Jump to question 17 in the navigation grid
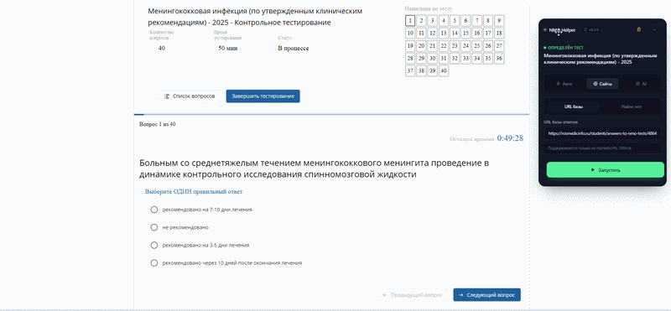This screenshot has width=671, height=311. pyautogui.click(x=488, y=33)
